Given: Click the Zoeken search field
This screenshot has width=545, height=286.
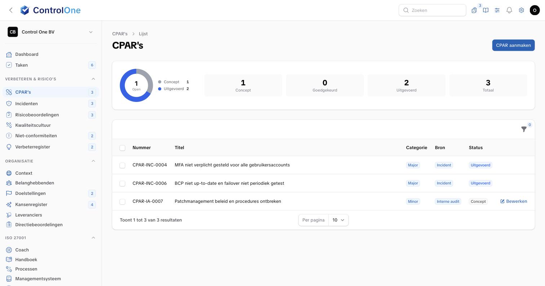Looking at the screenshot, I should (432, 10).
